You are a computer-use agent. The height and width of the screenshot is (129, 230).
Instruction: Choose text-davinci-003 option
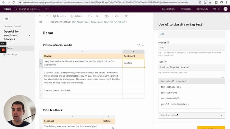point(192,99)
